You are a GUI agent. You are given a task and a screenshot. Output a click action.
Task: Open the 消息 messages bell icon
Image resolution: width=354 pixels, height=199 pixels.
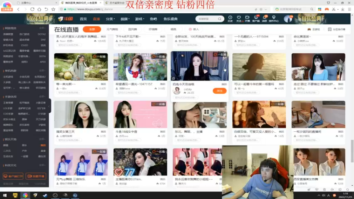265,19
